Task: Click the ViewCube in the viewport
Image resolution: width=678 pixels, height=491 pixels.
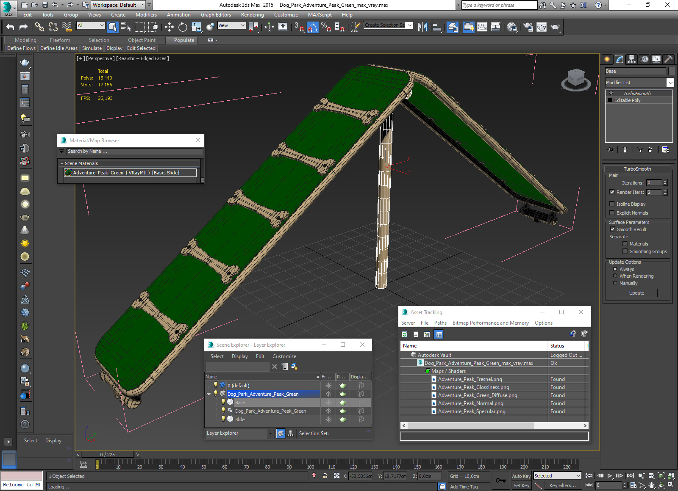Action: 576,79
